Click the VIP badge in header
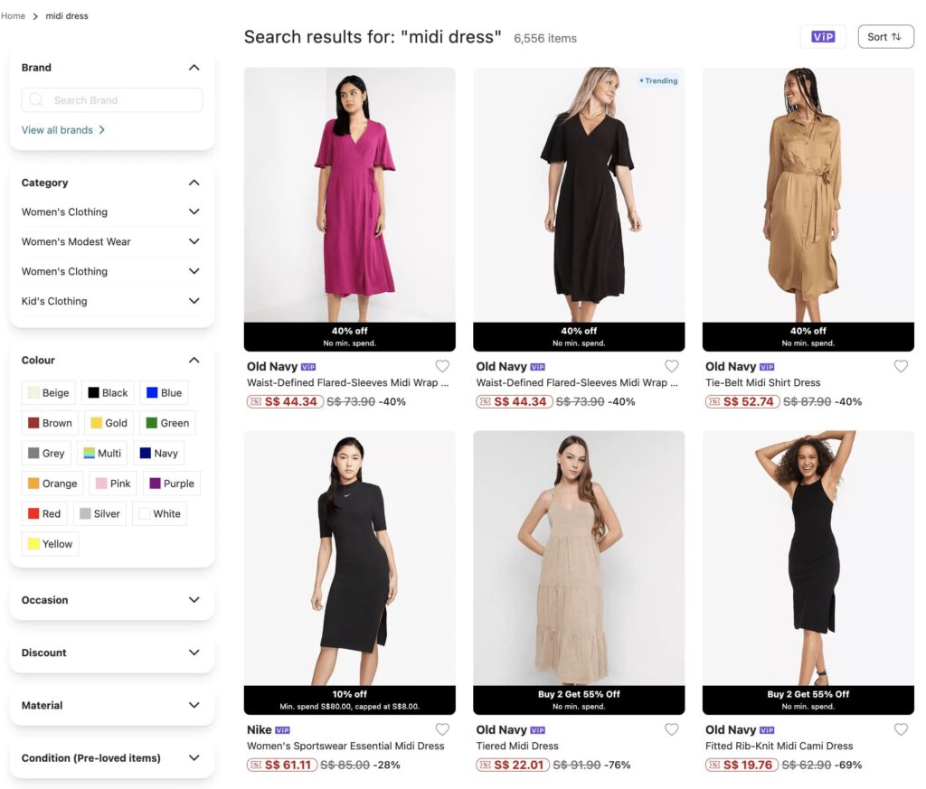The image size is (926, 789). click(823, 37)
